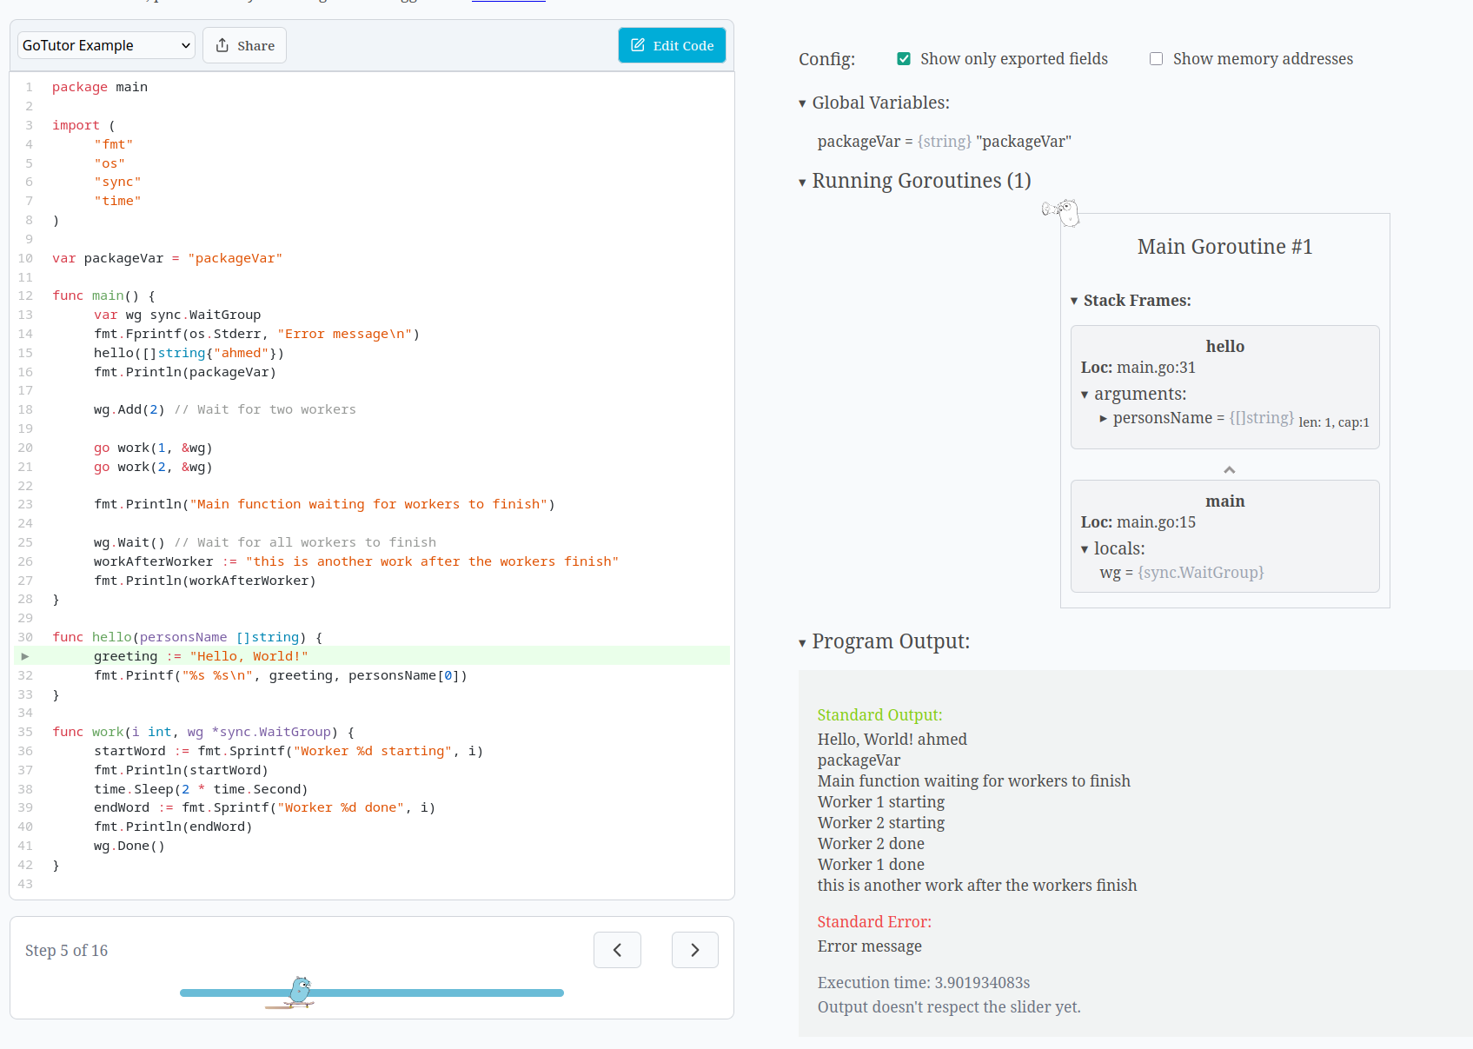Click 'Standard Output:' heading

point(879,715)
